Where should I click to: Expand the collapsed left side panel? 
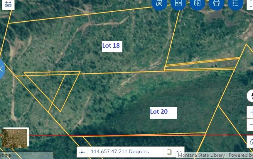point(2,69)
